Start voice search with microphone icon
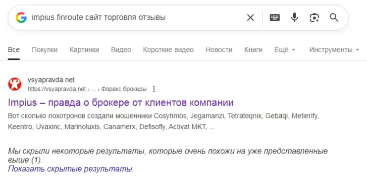The height and width of the screenshot is (189, 367). pyautogui.click(x=295, y=17)
